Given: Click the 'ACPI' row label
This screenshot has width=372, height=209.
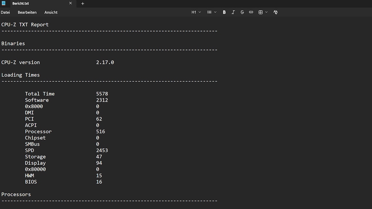Looking at the screenshot, I should [31, 125].
